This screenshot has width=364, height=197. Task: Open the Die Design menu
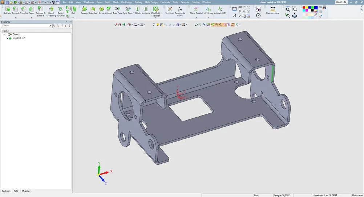coord(126,2)
